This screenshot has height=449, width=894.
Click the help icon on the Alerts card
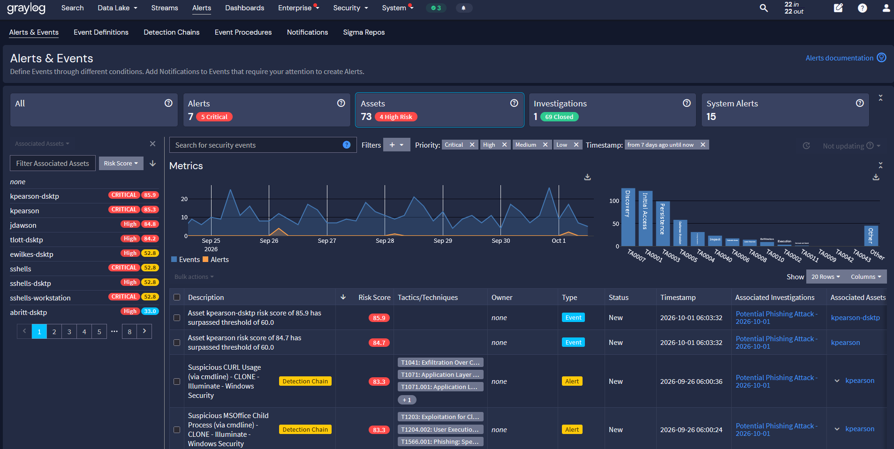coord(341,103)
